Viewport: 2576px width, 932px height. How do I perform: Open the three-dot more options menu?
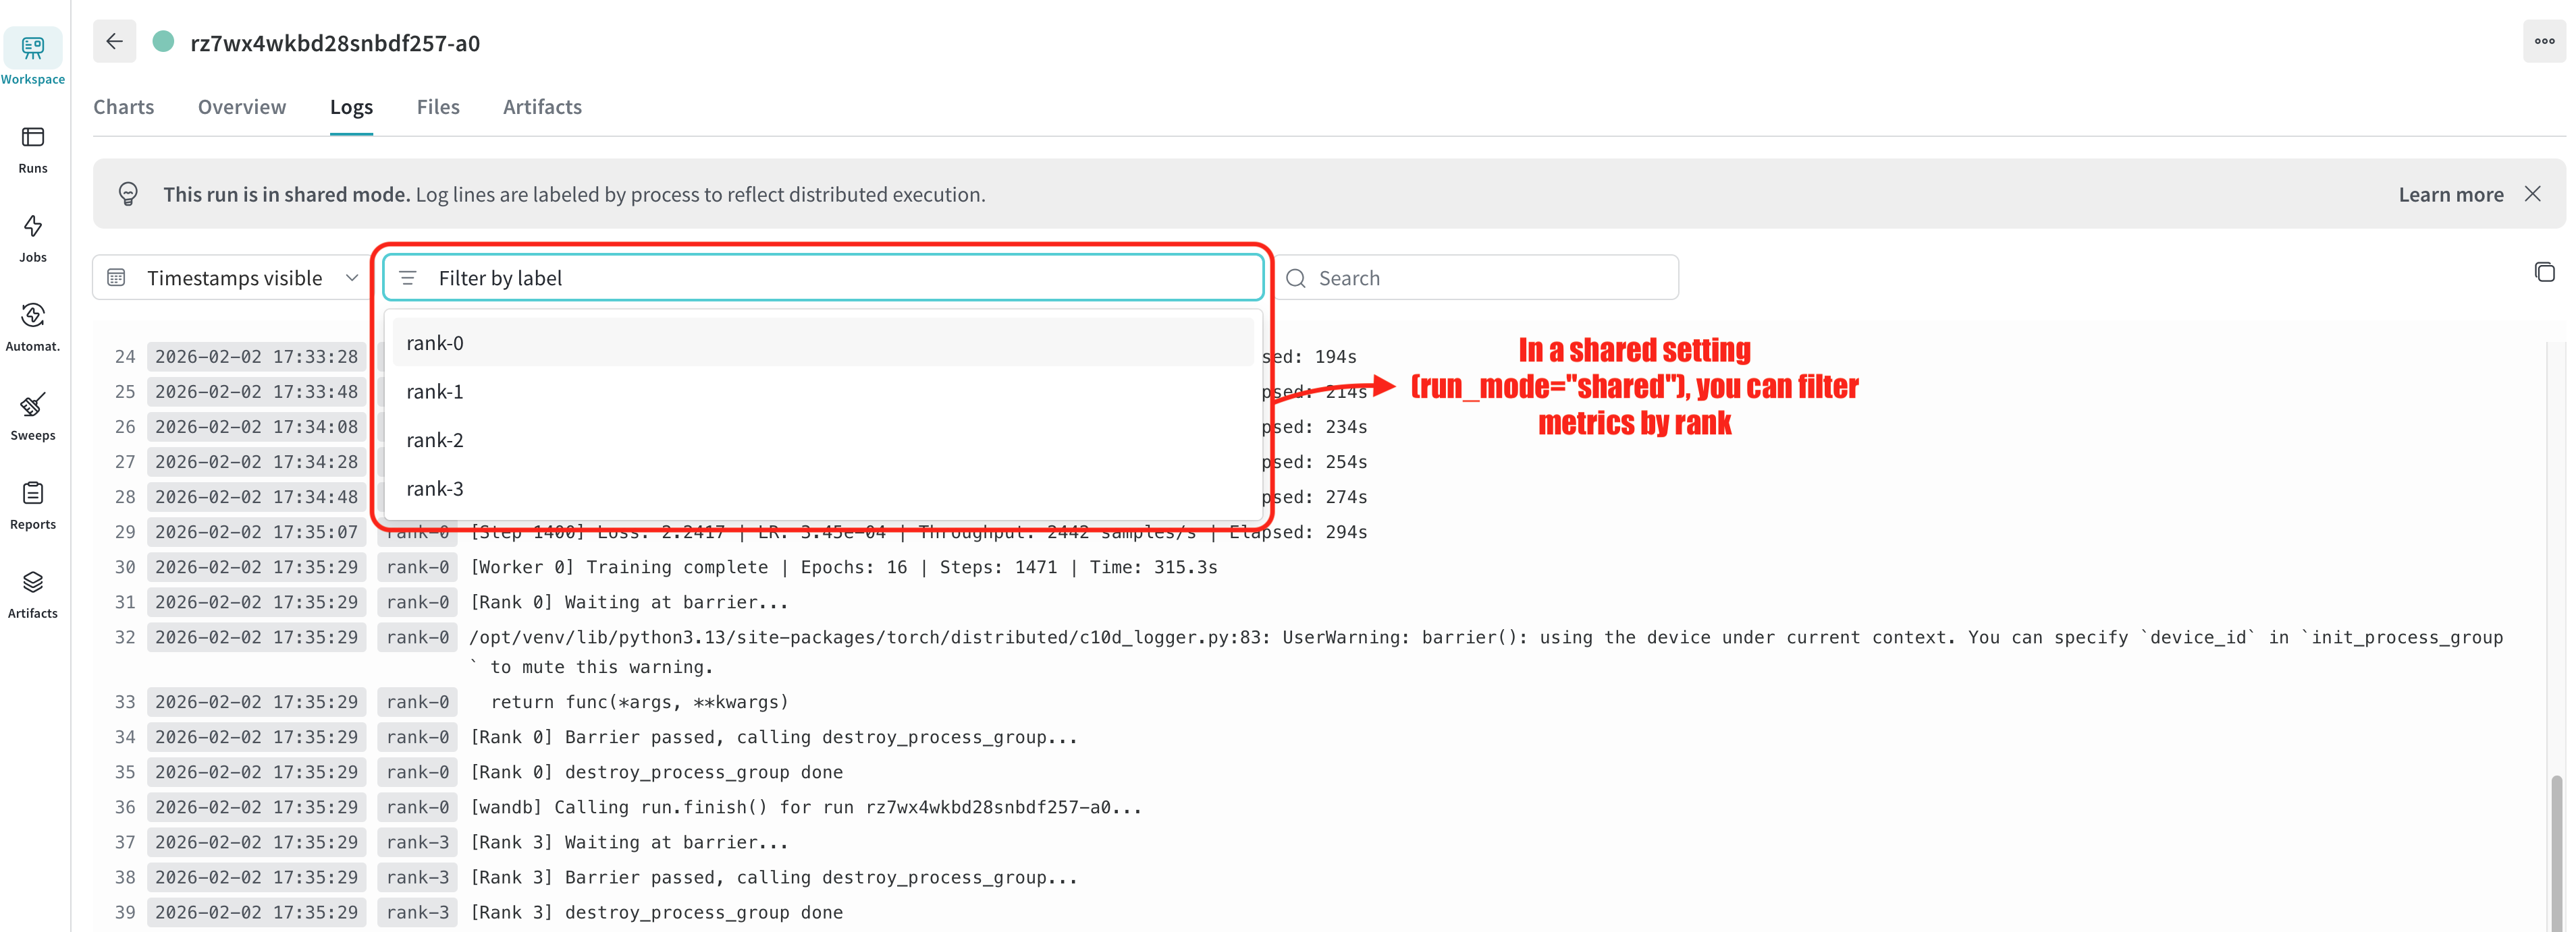2544,42
